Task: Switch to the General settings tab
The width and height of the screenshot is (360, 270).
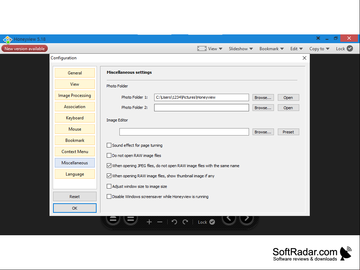Action: tap(75, 73)
